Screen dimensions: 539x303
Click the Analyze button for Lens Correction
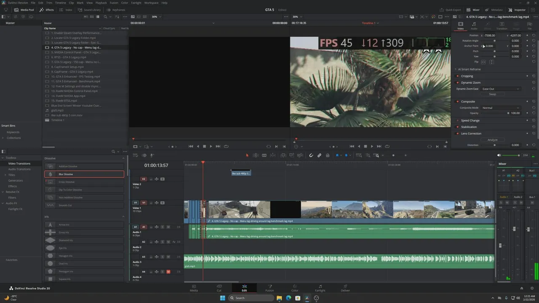(492, 140)
